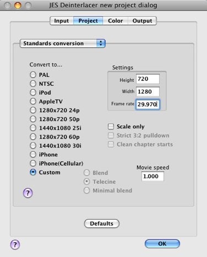Screen dimensions: 207x257
Task: Open the Standards conversion popup menu
Action: (x=62, y=43)
